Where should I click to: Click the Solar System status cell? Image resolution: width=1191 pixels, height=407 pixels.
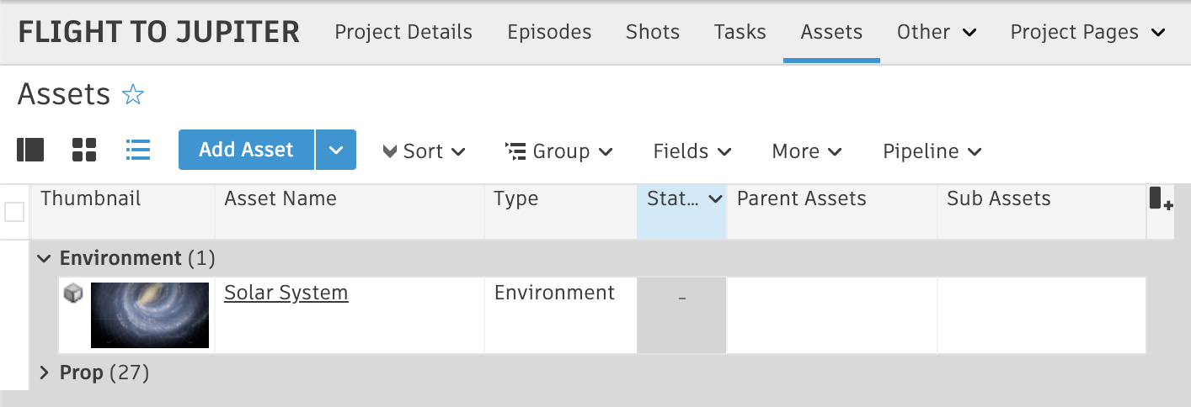pyautogui.click(x=681, y=315)
